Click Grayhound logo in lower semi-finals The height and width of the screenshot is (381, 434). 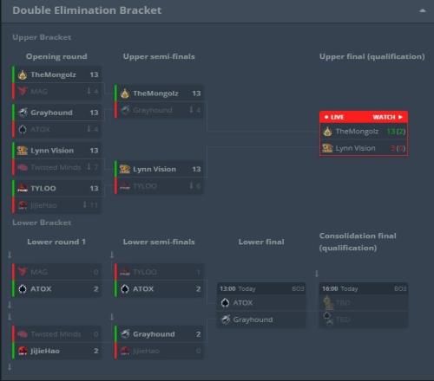tap(125, 334)
